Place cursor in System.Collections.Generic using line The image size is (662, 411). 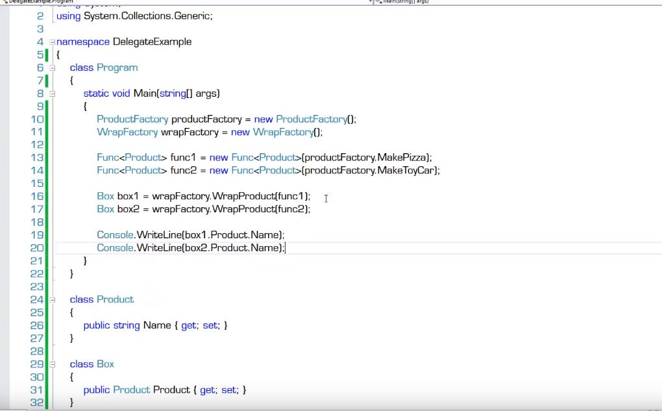tap(134, 16)
